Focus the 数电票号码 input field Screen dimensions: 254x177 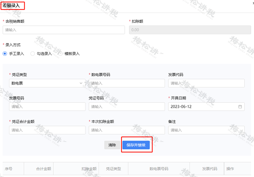click(x=127, y=83)
